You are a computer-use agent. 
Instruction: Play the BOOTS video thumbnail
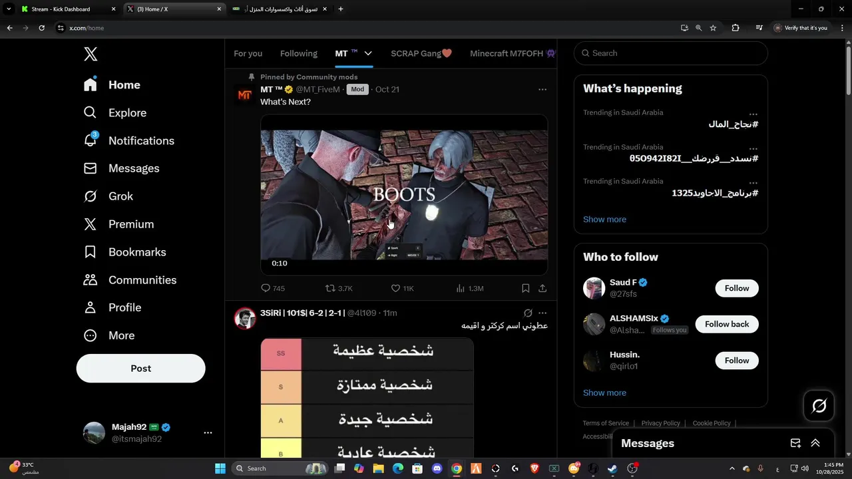[x=404, y=195]
